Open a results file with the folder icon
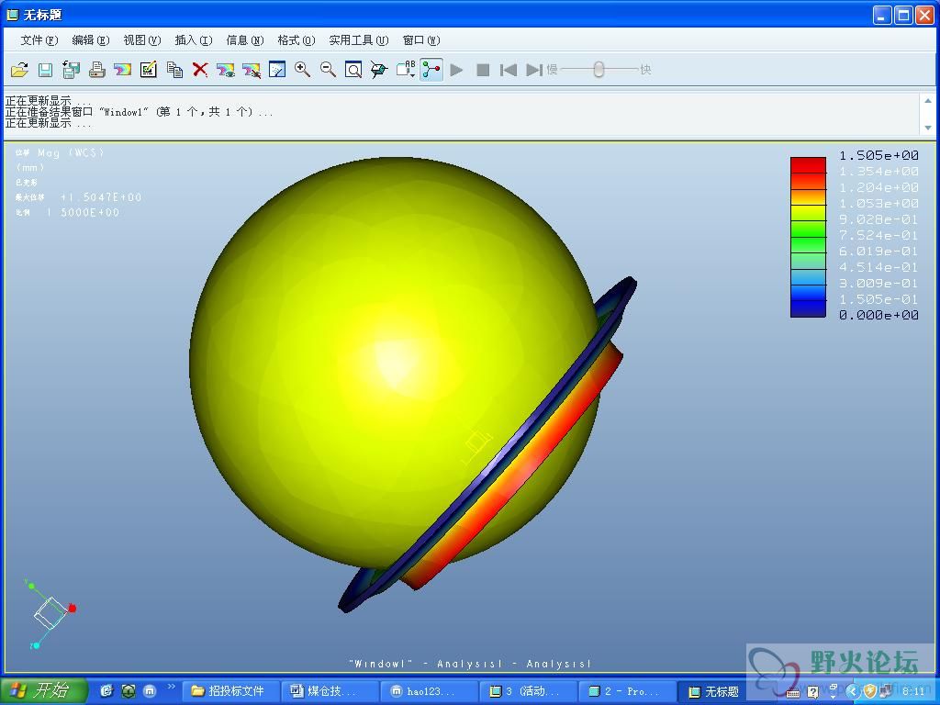Screen dimensions: 940x705 pyautogui.click(x=20, y=70)
